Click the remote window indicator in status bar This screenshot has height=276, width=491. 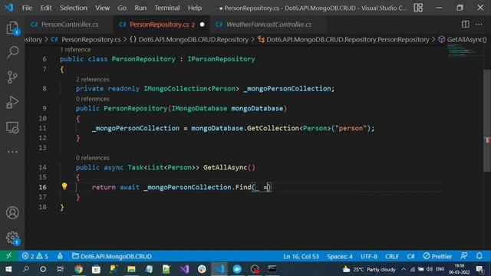tap(8, 256)
